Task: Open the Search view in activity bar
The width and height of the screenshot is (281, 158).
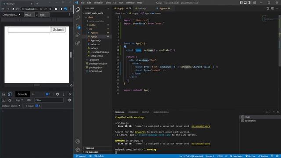Action: point(78,18)
